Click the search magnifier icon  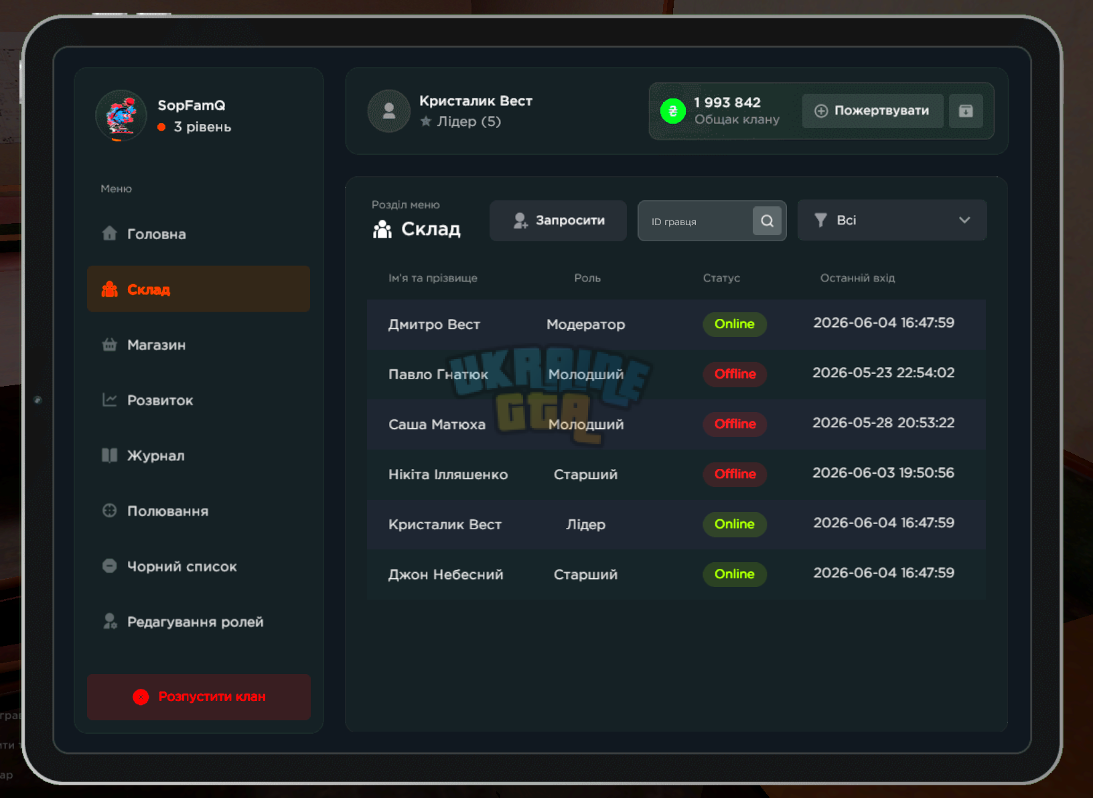767,220
